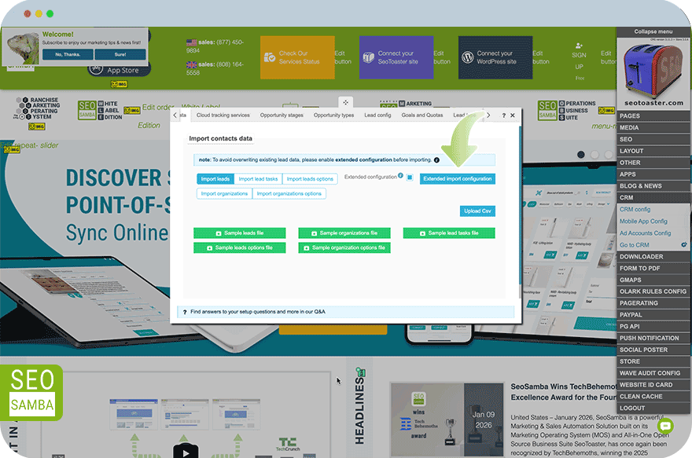Click the Connect your SeoToaster site button

pos(396,58)
